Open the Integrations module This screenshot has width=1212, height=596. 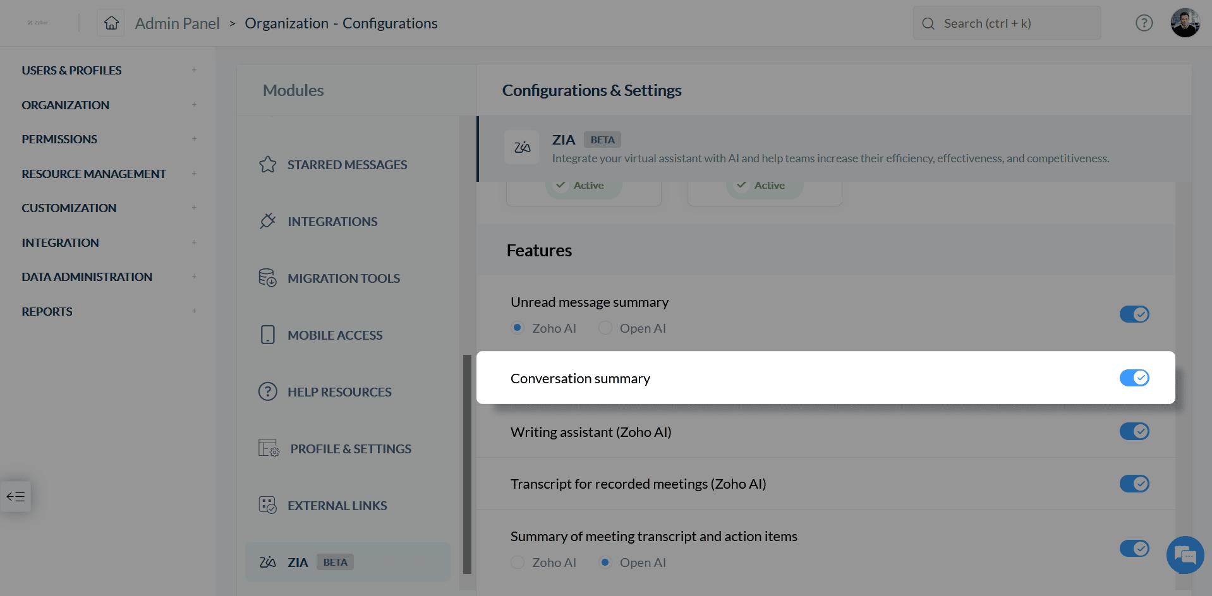click(x=332, y=222)
